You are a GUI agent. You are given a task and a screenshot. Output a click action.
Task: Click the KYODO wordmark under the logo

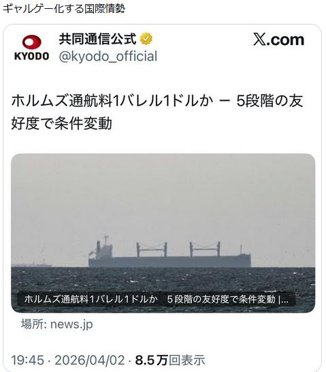(x=32, y=57)
